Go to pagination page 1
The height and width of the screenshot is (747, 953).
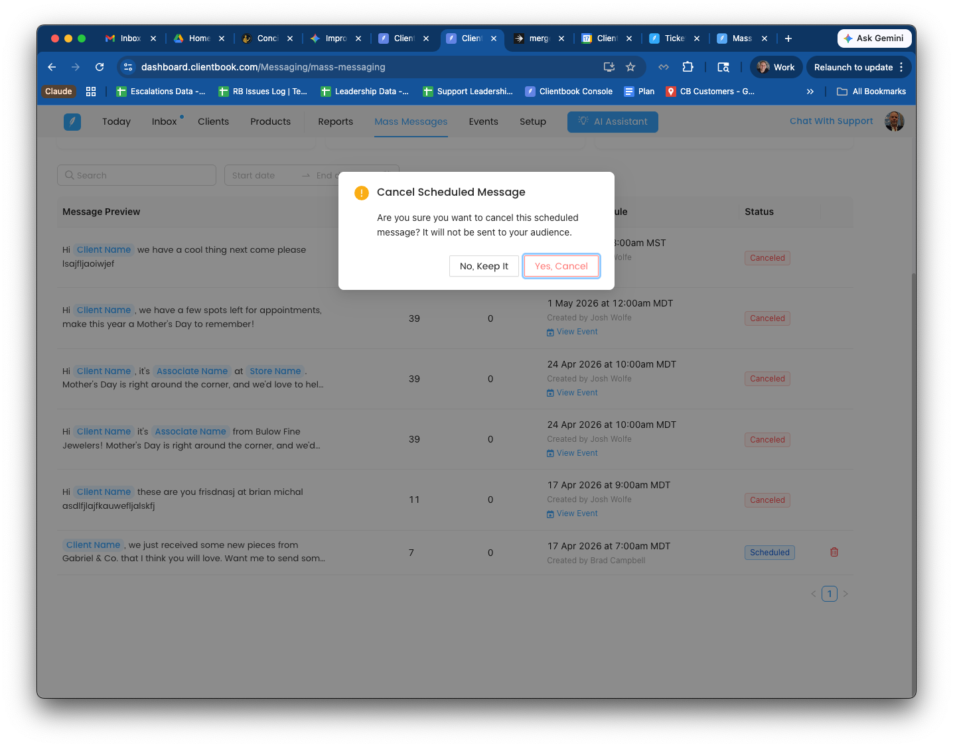point(830,594)
